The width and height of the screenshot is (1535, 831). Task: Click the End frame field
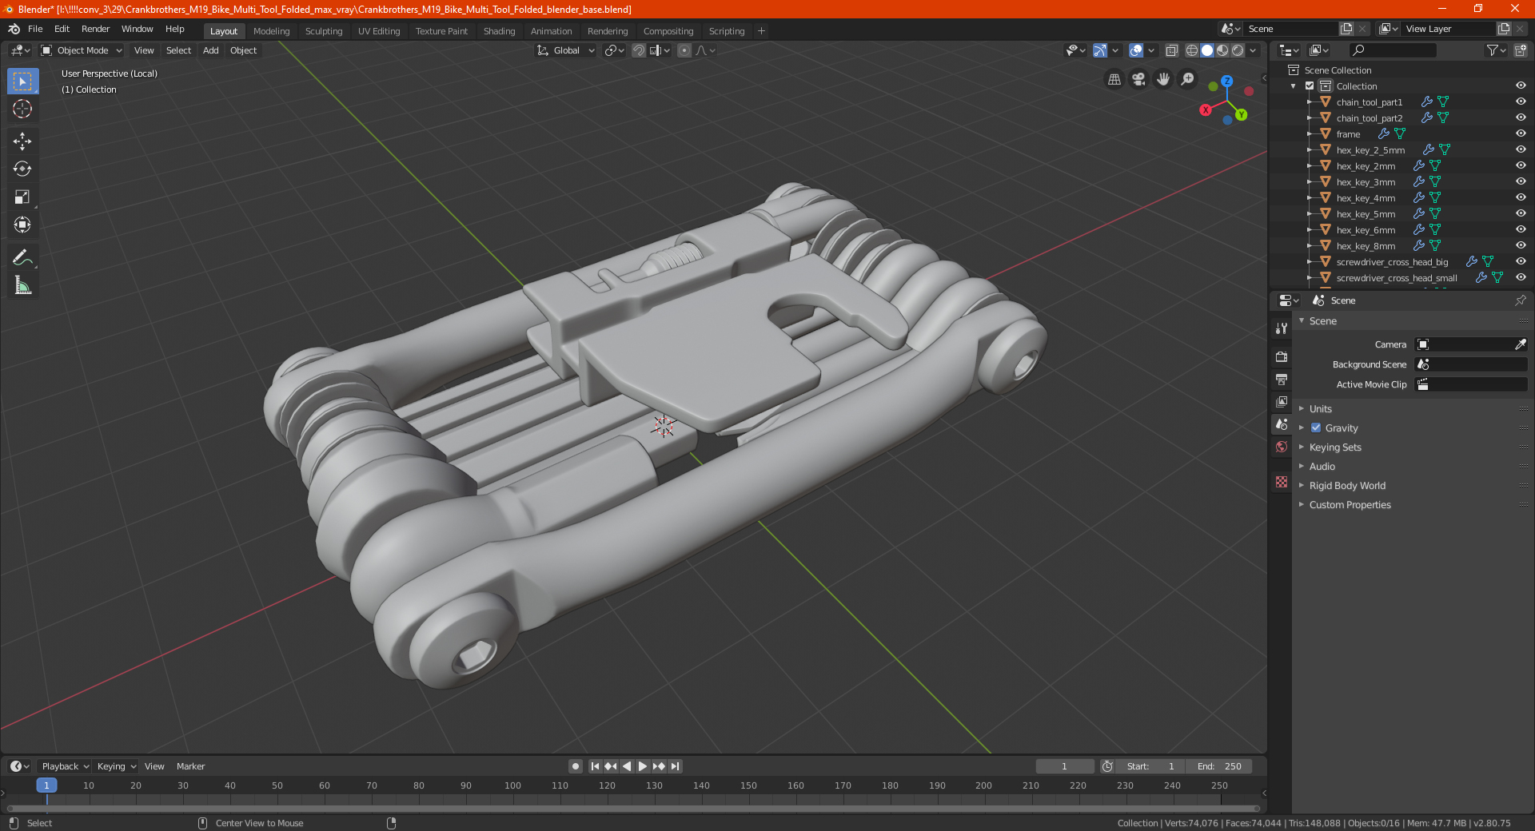(1219, 766)
